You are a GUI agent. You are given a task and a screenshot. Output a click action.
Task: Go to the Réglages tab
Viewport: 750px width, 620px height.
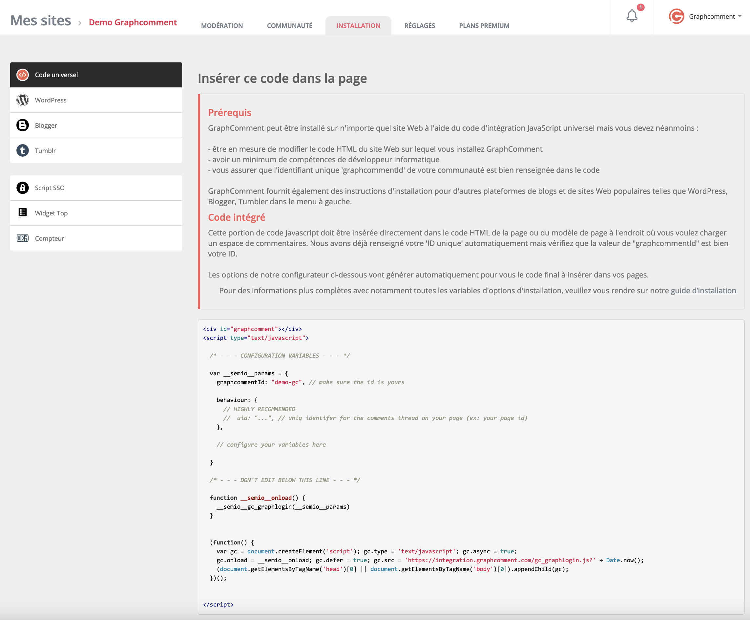point(420,26)
